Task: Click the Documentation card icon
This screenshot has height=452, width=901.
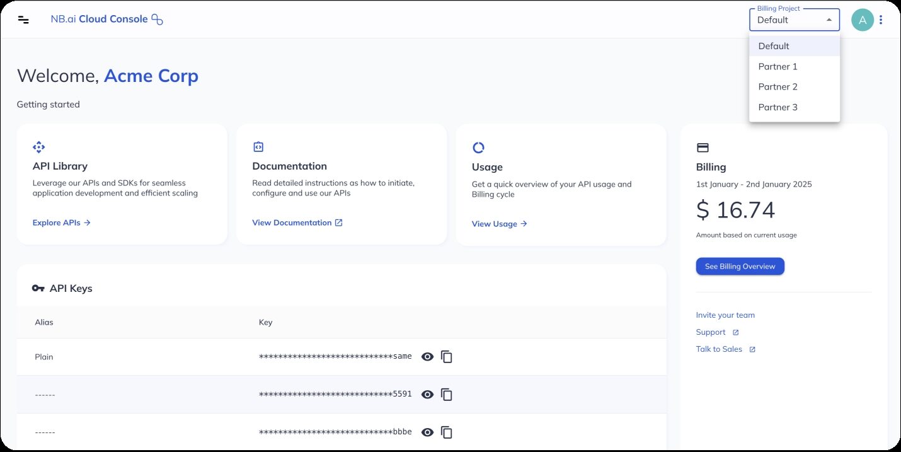Action: pyautogui.click(x=258, y=147)
